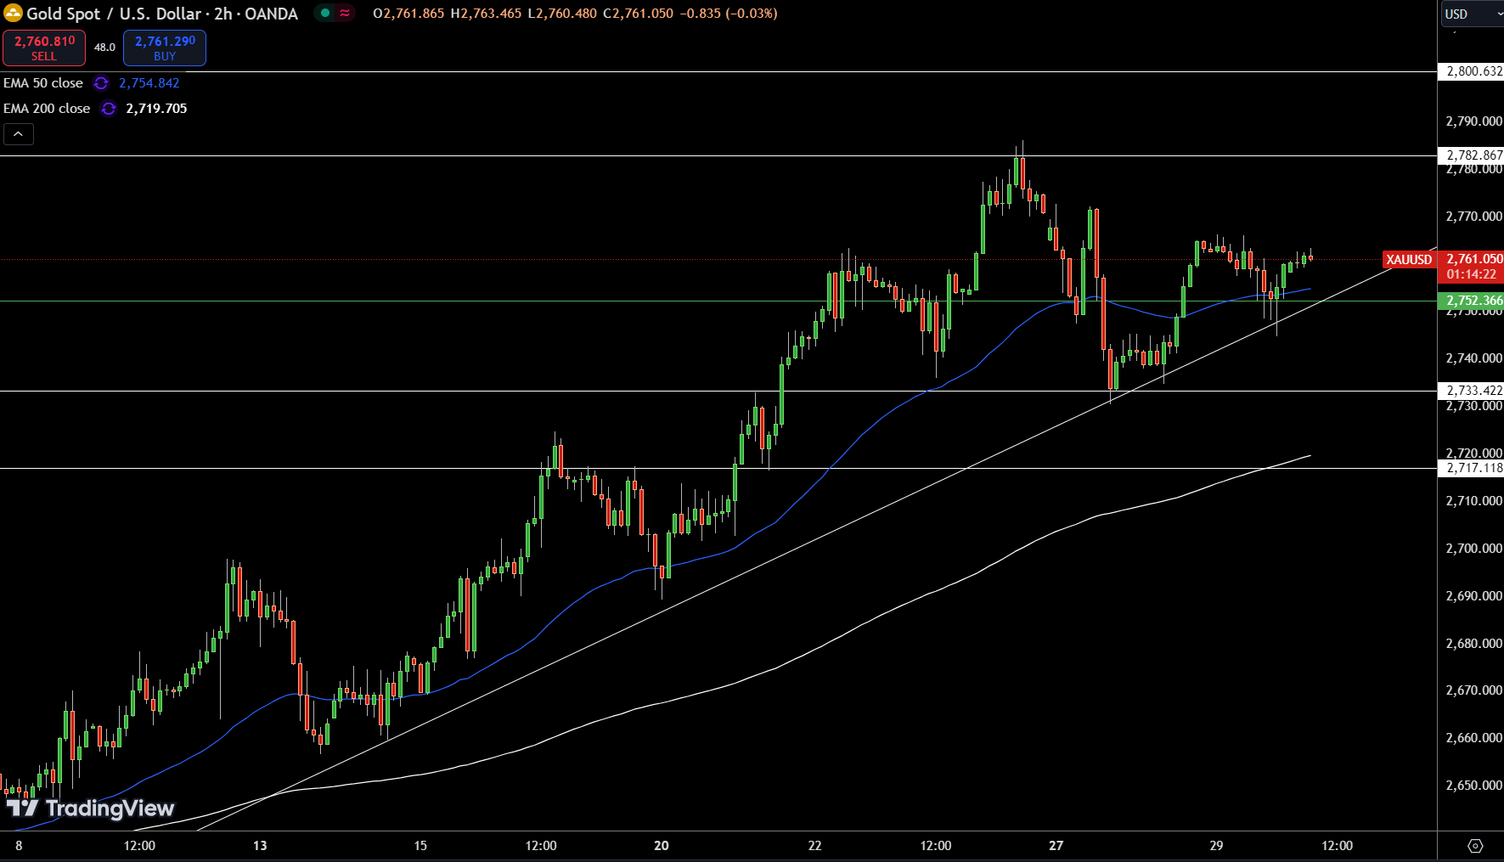
Task: Click date label 13 on time axis
Action: click(x=260, y=846)
